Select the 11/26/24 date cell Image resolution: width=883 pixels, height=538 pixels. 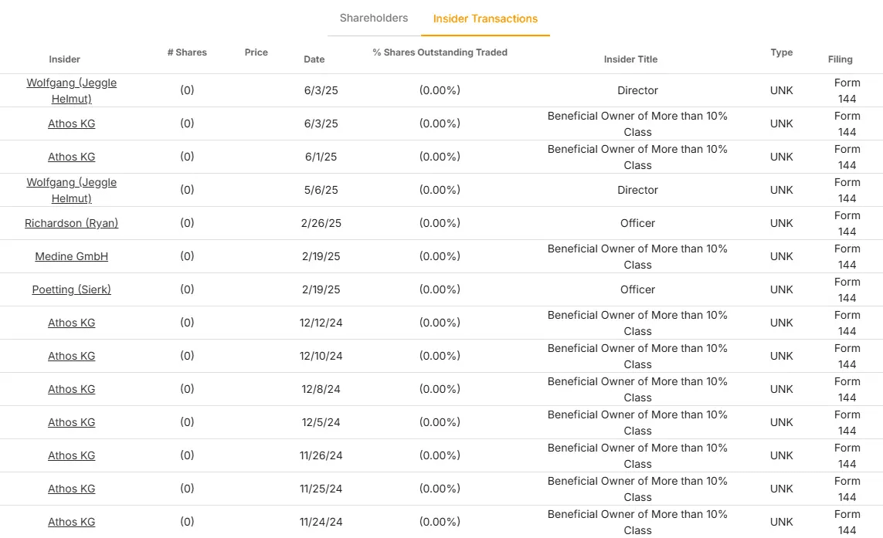coord(321,456)
